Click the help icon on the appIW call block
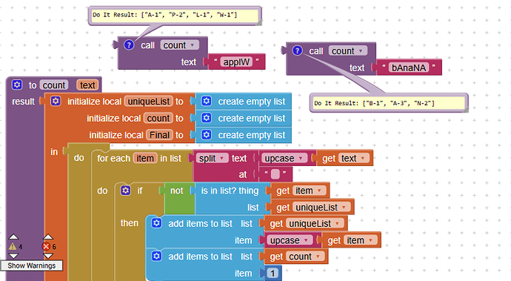This screenshot has height=281, width=511. 129,45
